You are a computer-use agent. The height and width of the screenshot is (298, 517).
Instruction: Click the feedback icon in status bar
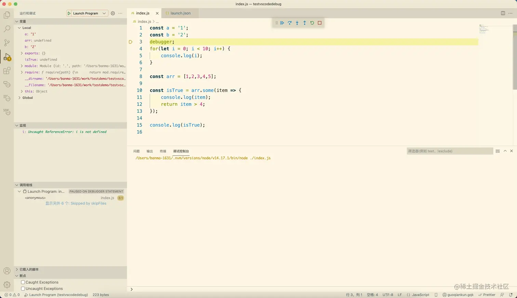502,295
